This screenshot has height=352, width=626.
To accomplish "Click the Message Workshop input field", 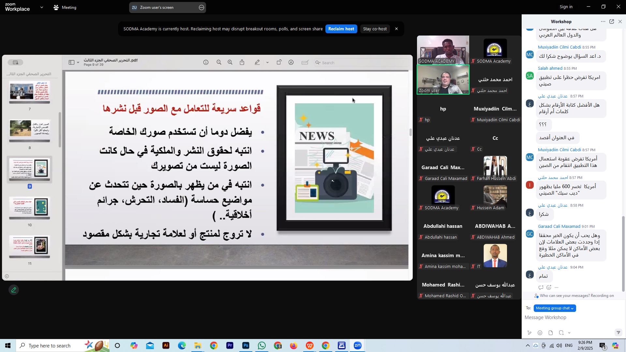I will [571, 317].
